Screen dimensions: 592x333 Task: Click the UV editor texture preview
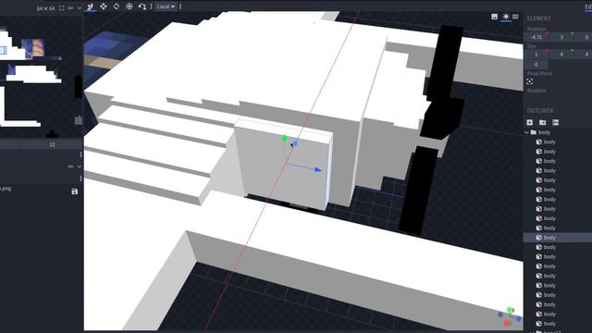[41, 77]
